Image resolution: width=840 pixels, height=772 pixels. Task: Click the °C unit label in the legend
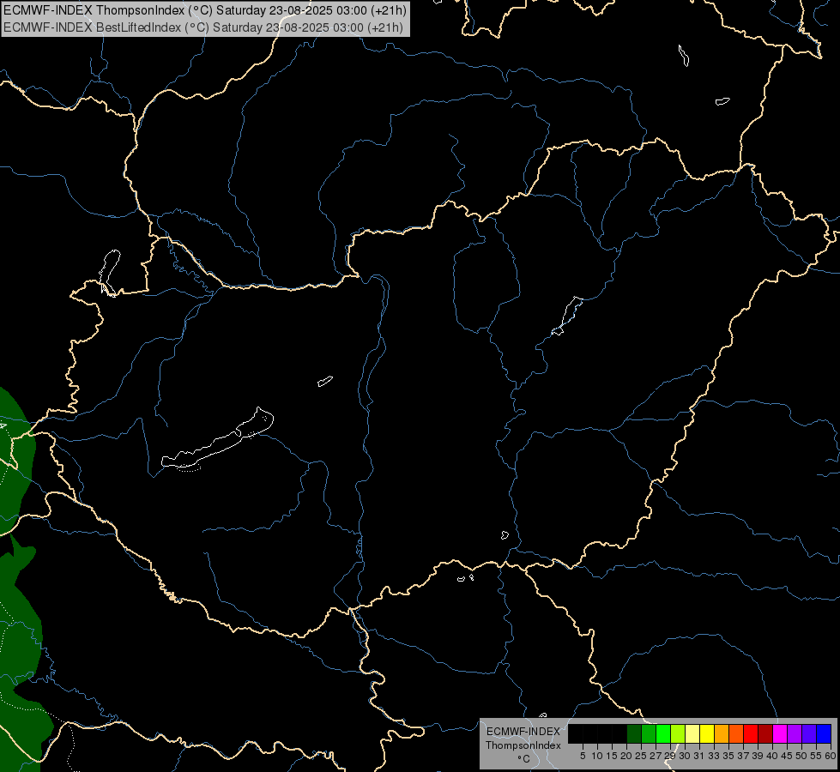[x=523, y=758]
